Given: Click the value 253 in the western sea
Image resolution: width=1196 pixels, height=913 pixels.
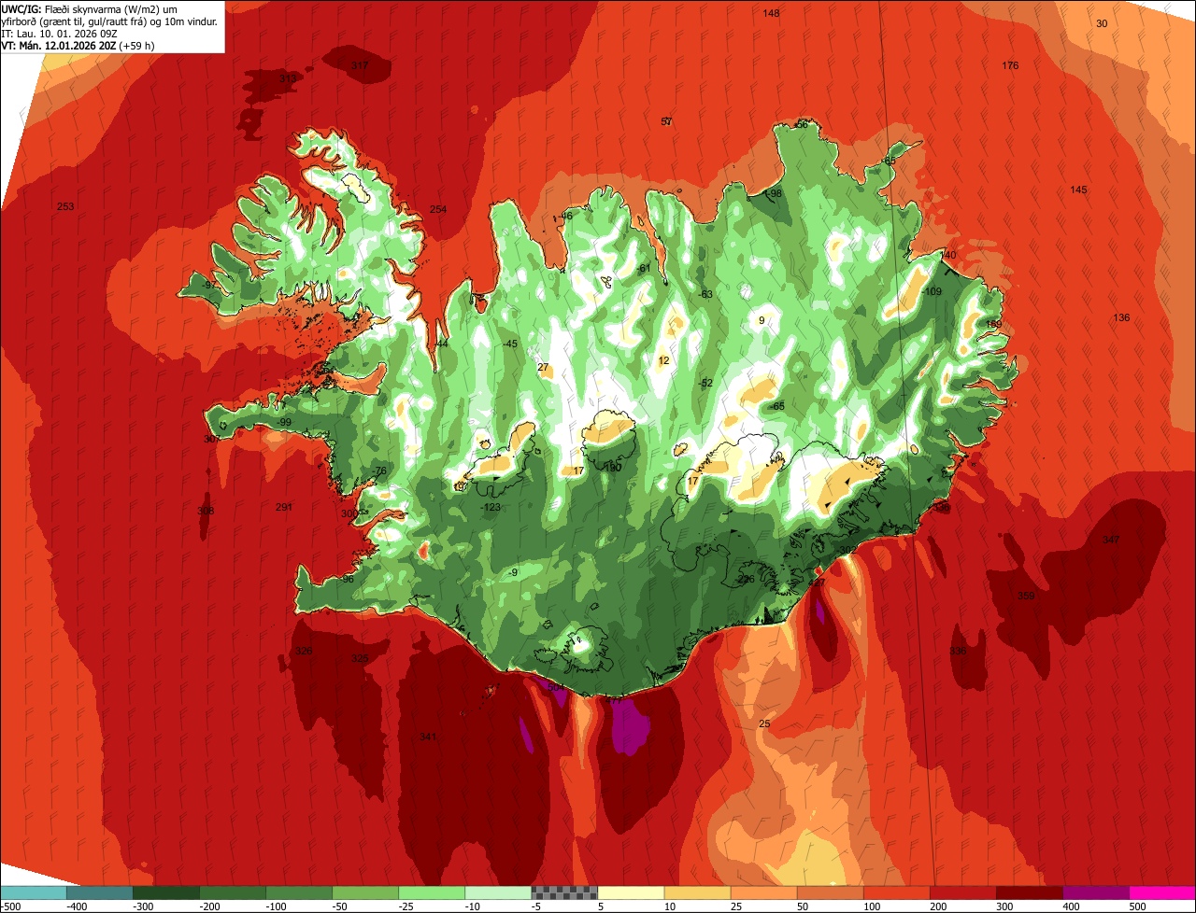Looking at the screenshot, I should pyautogui.click(x=65, y=206).
